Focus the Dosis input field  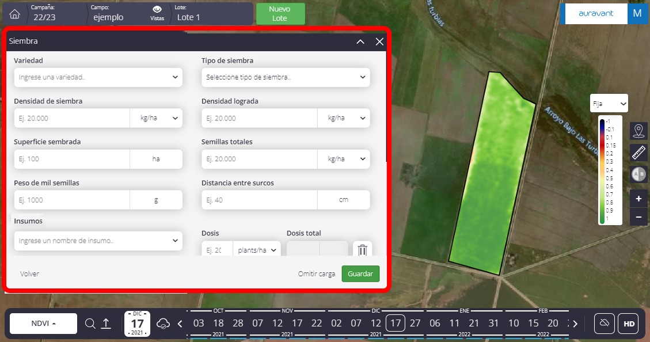217,250
